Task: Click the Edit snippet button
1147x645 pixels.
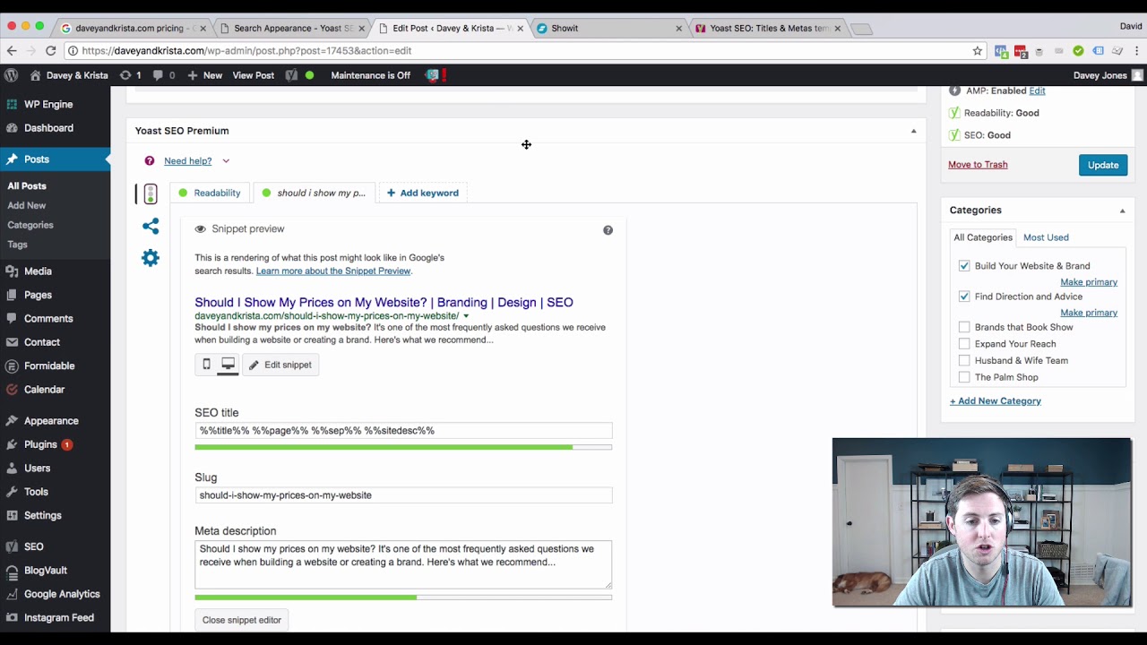Action: [x=280, y=365]
